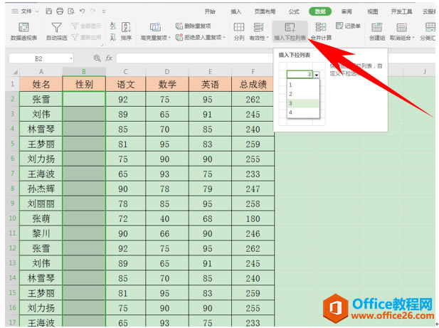The height and width of the screenshot is (328, 439).
Task: Switch to the 插入 ribbon tab
Action: pyautogui.click(x=236, y=11)
